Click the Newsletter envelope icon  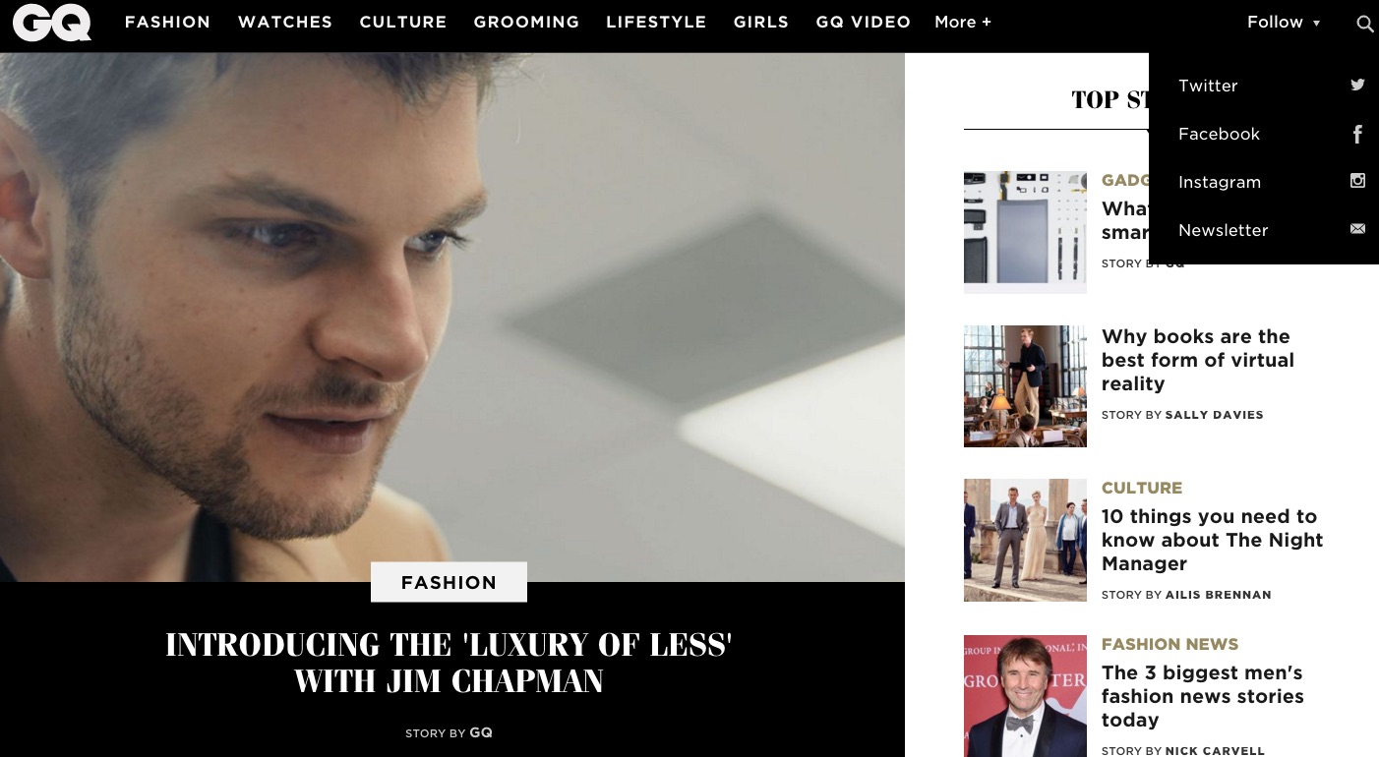coord(1357,229)
